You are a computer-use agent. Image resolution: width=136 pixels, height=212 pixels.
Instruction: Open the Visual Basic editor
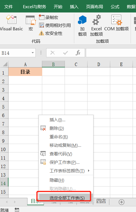(x=11, y=23)
